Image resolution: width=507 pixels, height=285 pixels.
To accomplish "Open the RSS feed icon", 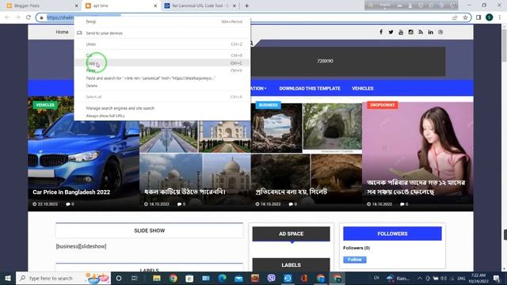I will pos(421,32).
